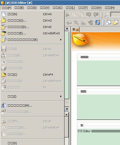The image size is (120, 145).
Task: Click the magnifying glass Find icon
Action: (x=107, y=14)
